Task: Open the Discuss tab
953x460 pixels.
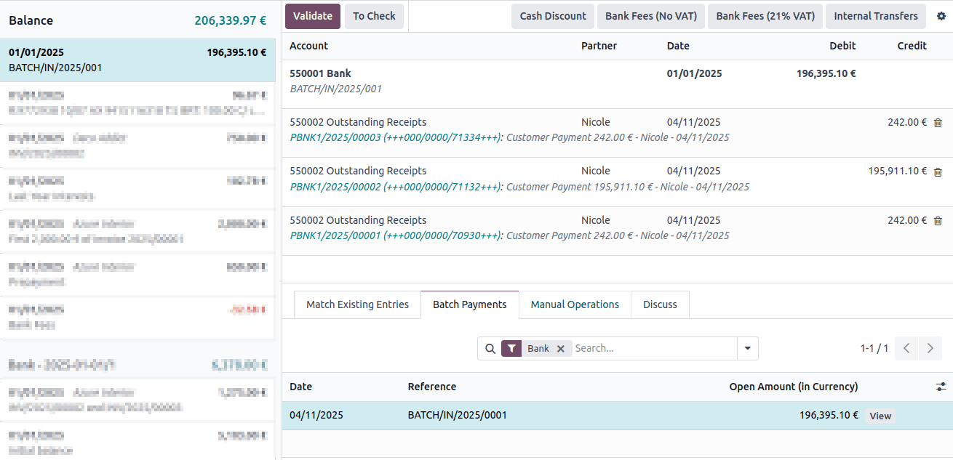Action: pos(660,304)
